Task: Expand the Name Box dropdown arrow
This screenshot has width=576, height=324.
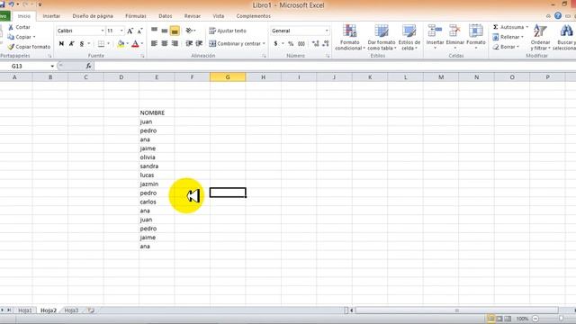Action: pyautogui.click(x=52, y=66)
